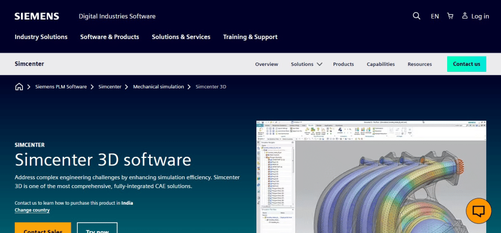Click the Simcenter 3D software heading
The height and width of the screenshot is (233, 501).
coord(103,160)
